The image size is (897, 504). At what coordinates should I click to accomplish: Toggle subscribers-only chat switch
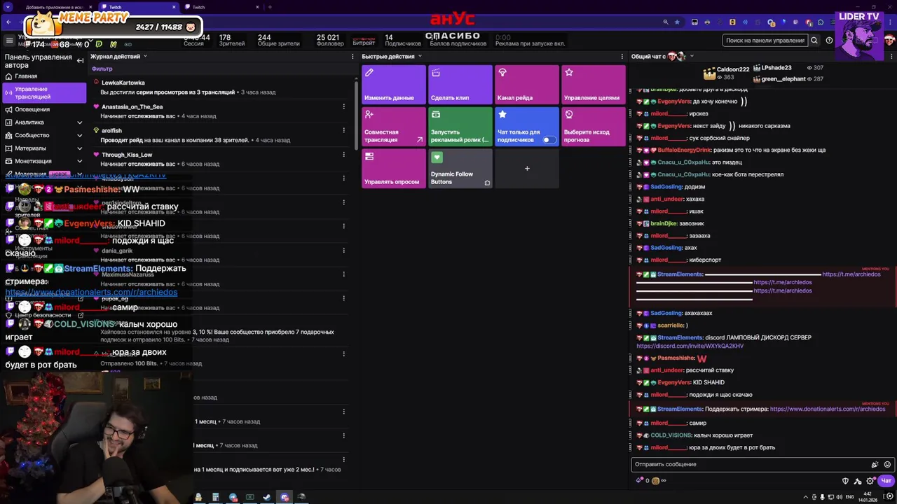tap(549, 140)
